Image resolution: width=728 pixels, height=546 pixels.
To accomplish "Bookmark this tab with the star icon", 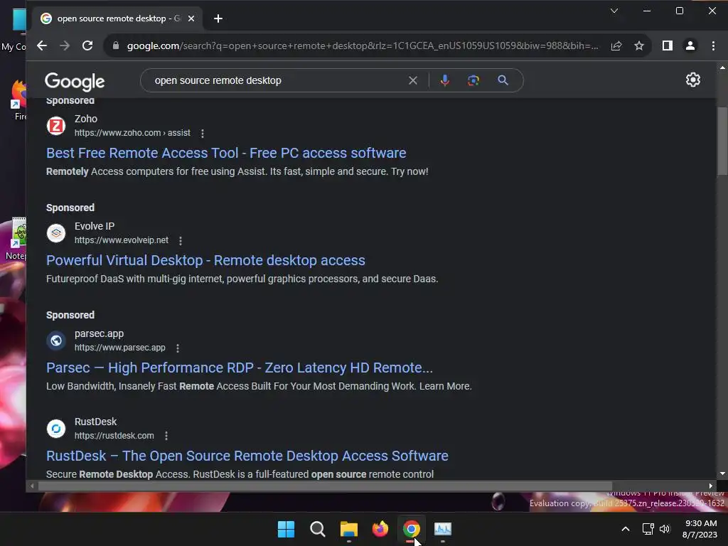I will click(639, 45).
